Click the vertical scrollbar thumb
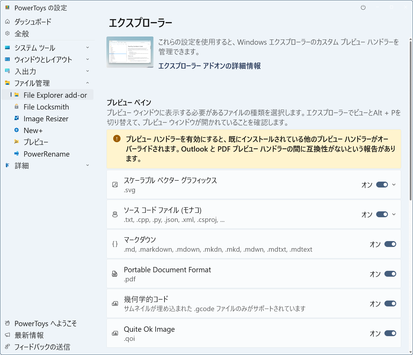The image size is (413, 355). point(411,121)
